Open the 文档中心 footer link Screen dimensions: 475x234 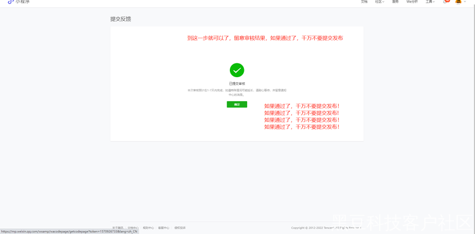coord(133,228)
